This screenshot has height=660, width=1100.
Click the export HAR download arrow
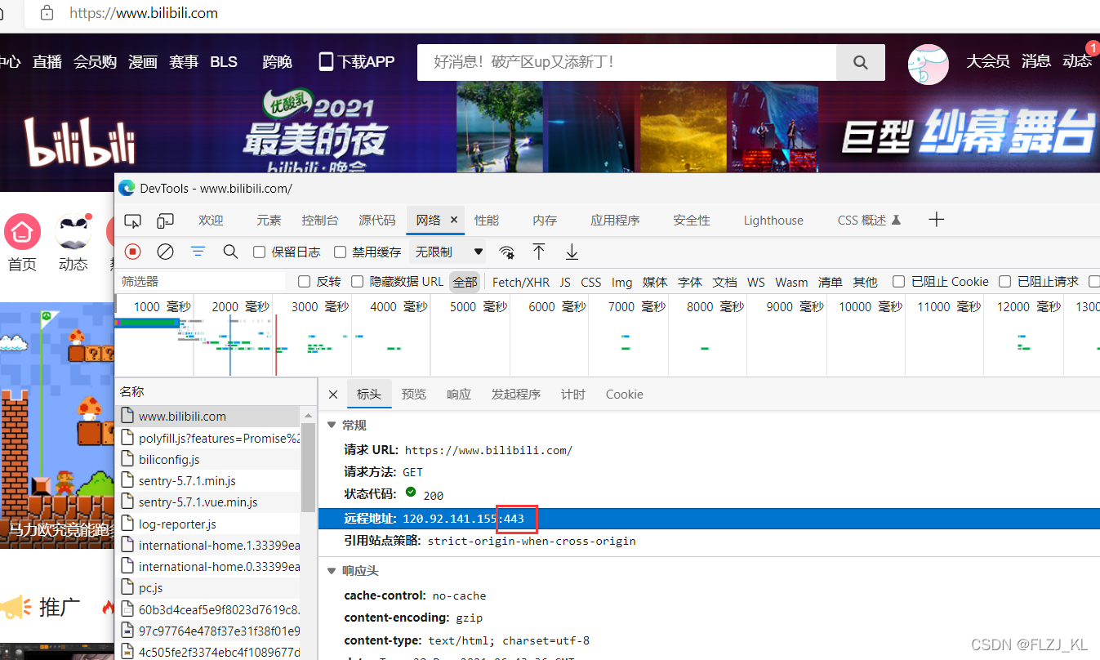coord(572,252)
